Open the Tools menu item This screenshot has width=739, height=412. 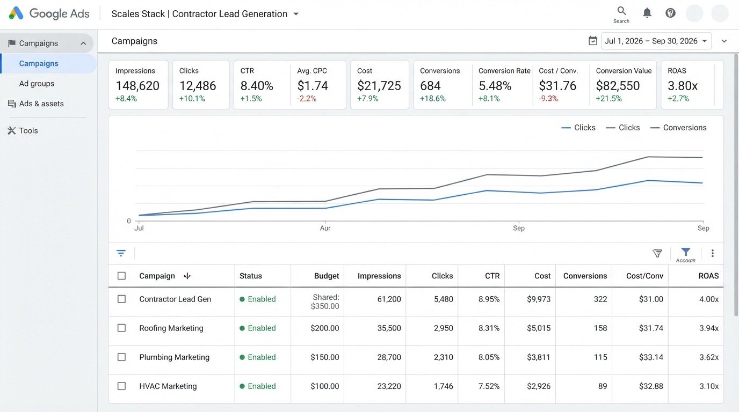coord(28,130)
